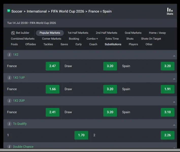180x152 pixels.
Task: Bet Draw at 3.20 in 1X2
Action: point(110,66)
